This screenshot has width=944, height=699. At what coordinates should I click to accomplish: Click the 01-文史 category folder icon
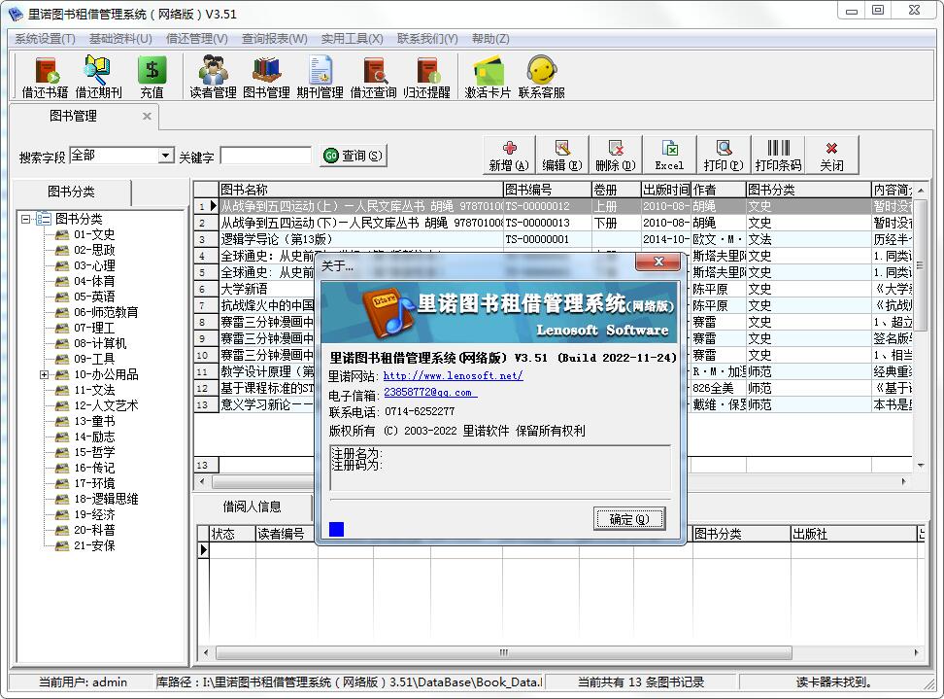(62, 234)
